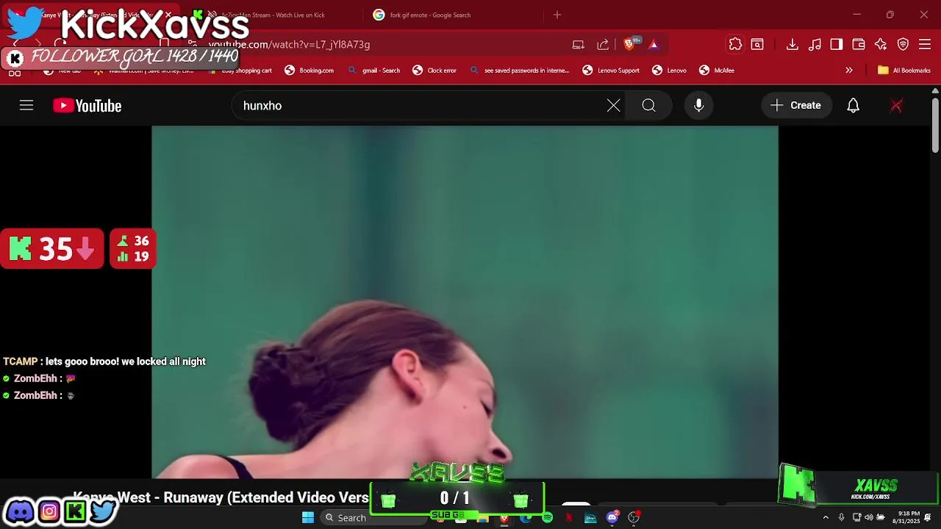The image size is (941, 529).
Task: Click the install/cast screen icon in address bar
Action: click(x=579, y=45)
